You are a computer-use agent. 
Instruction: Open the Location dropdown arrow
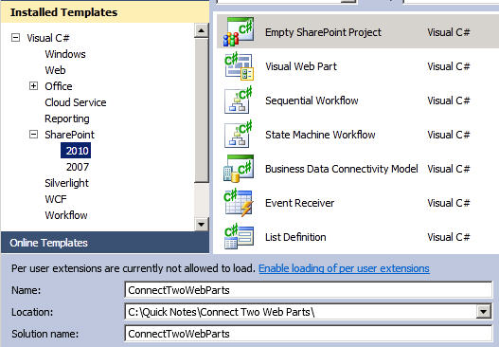[484, 312]
